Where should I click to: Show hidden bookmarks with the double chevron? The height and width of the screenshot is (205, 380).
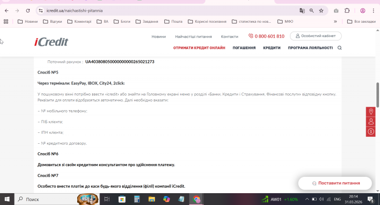[335, 22]
